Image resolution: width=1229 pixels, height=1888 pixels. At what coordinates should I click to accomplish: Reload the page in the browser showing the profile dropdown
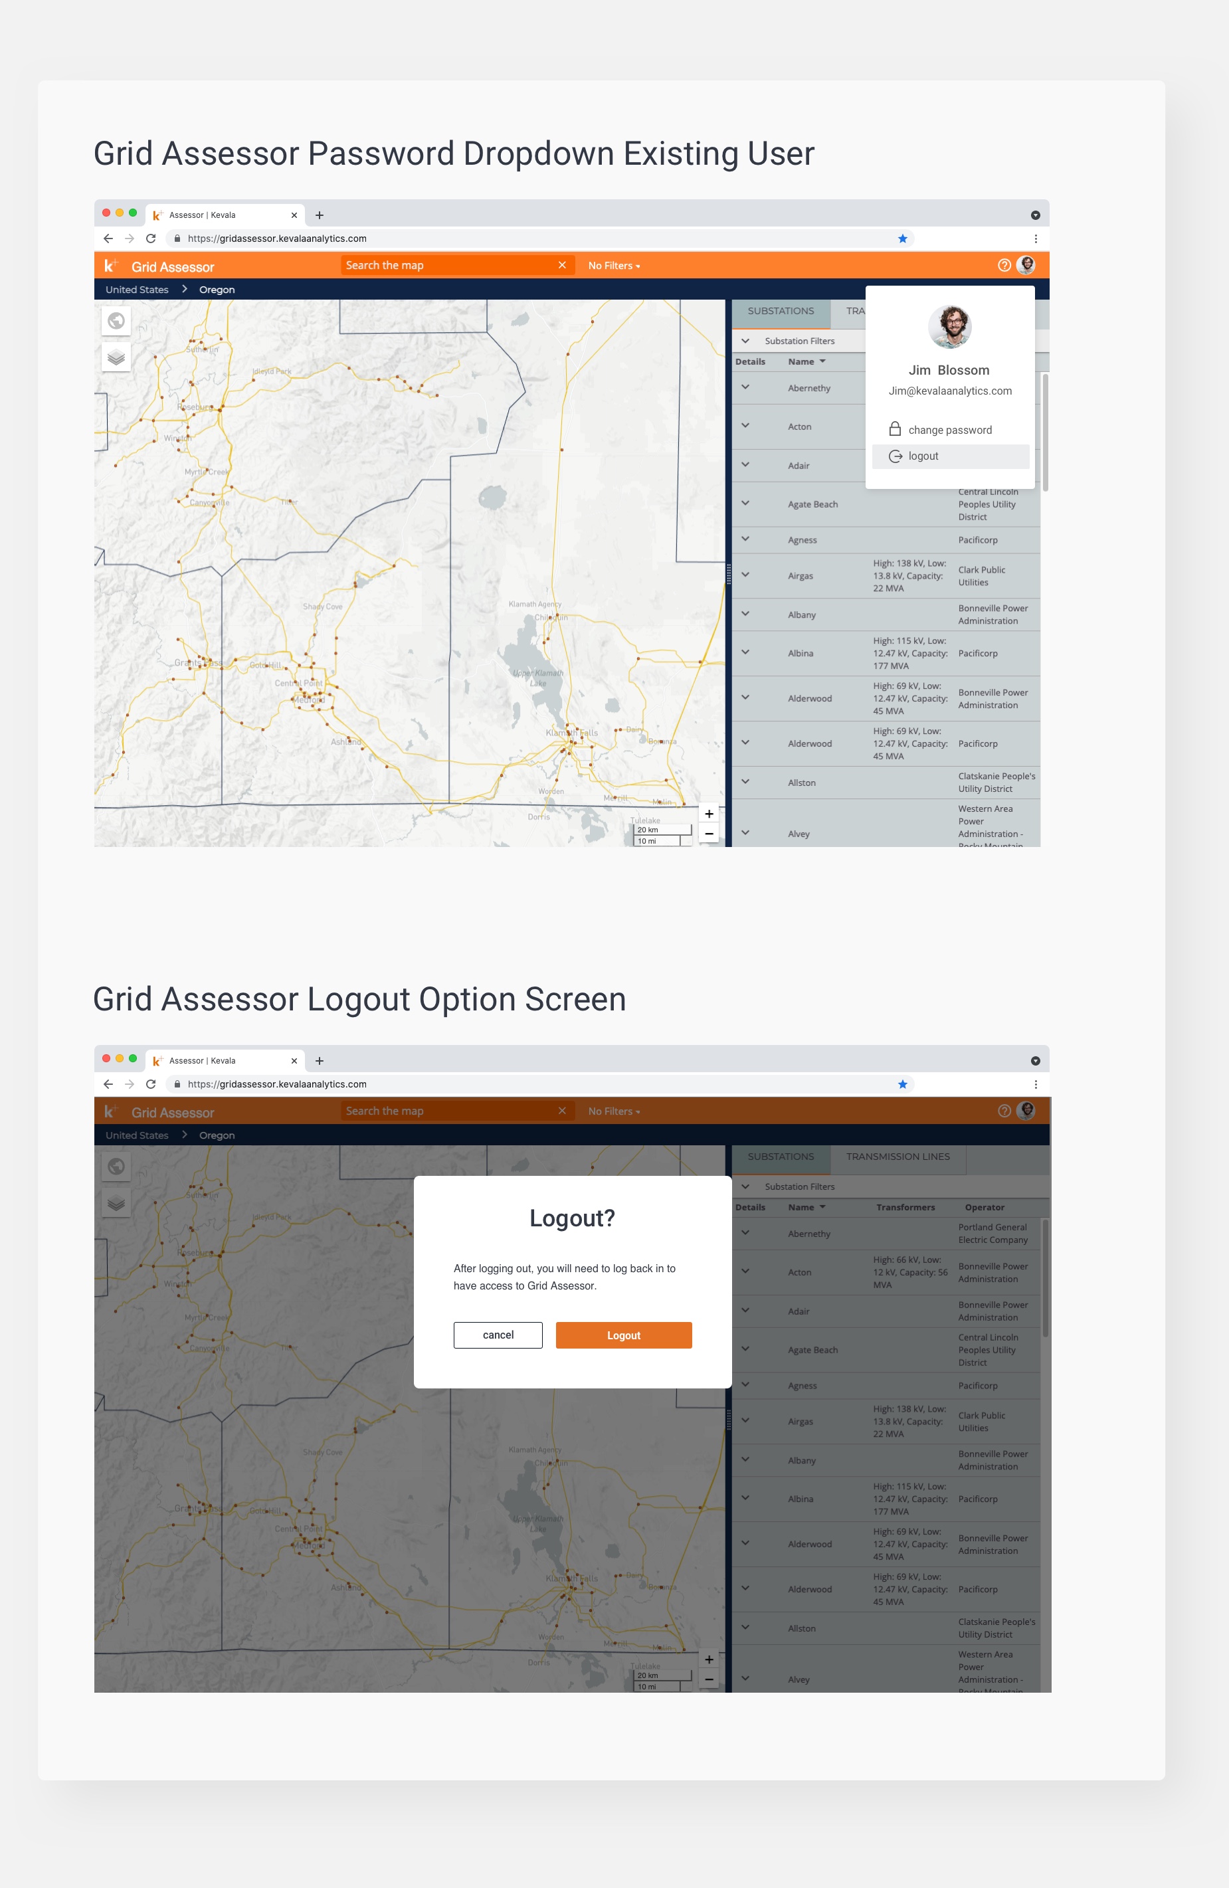151,238
